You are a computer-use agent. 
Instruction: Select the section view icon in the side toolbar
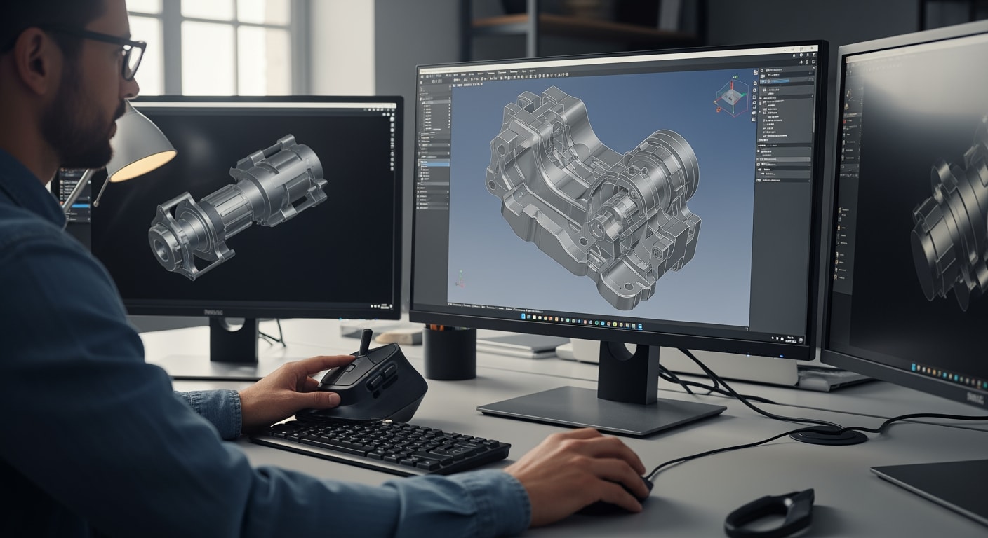(x=754, y=102)
